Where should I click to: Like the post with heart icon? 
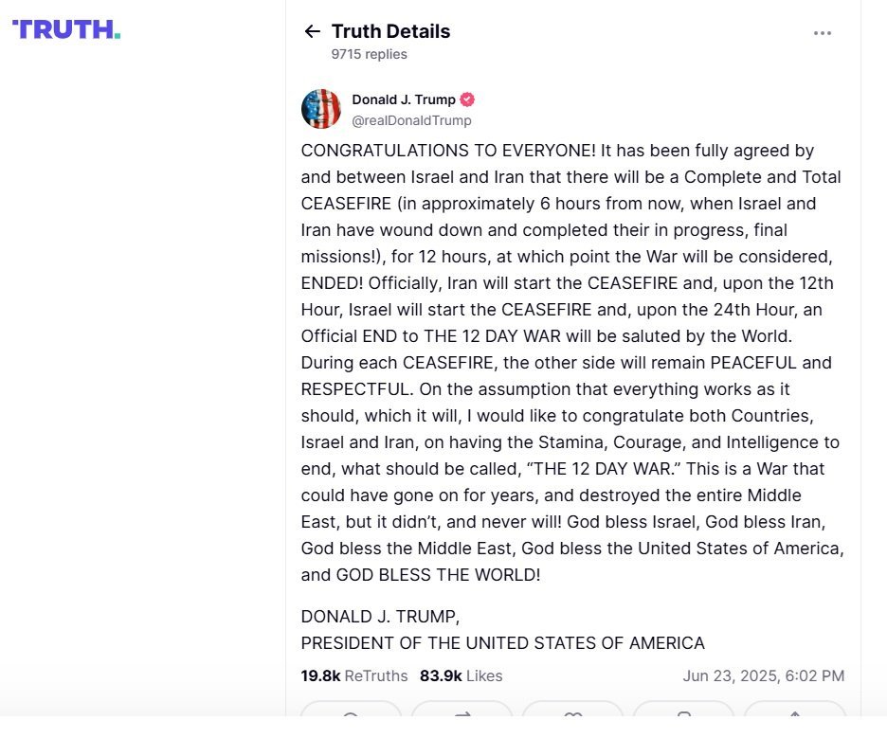573,710
